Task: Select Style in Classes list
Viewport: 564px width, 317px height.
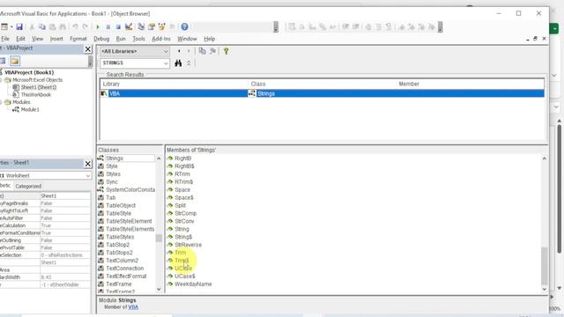Action: pyautogui.click(x=112, y=166)
